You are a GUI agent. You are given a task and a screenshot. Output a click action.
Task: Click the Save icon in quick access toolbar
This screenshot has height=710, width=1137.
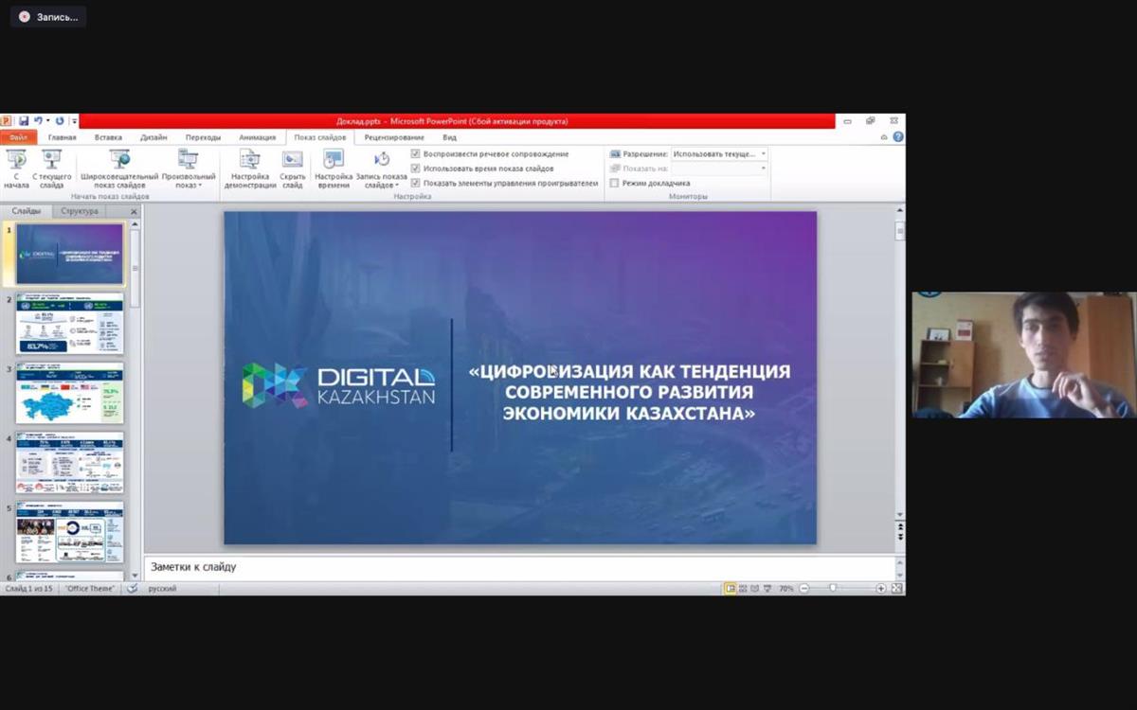pyautogui.click(x=24, y=121)
